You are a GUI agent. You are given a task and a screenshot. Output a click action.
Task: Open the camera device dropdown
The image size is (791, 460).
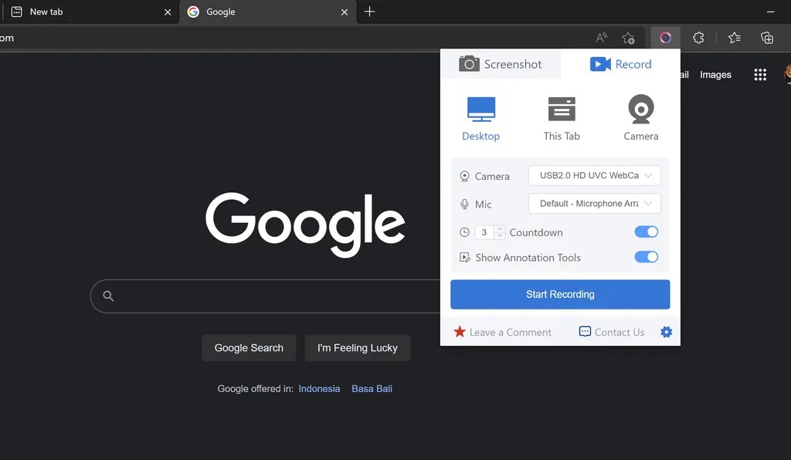[593, 175]
